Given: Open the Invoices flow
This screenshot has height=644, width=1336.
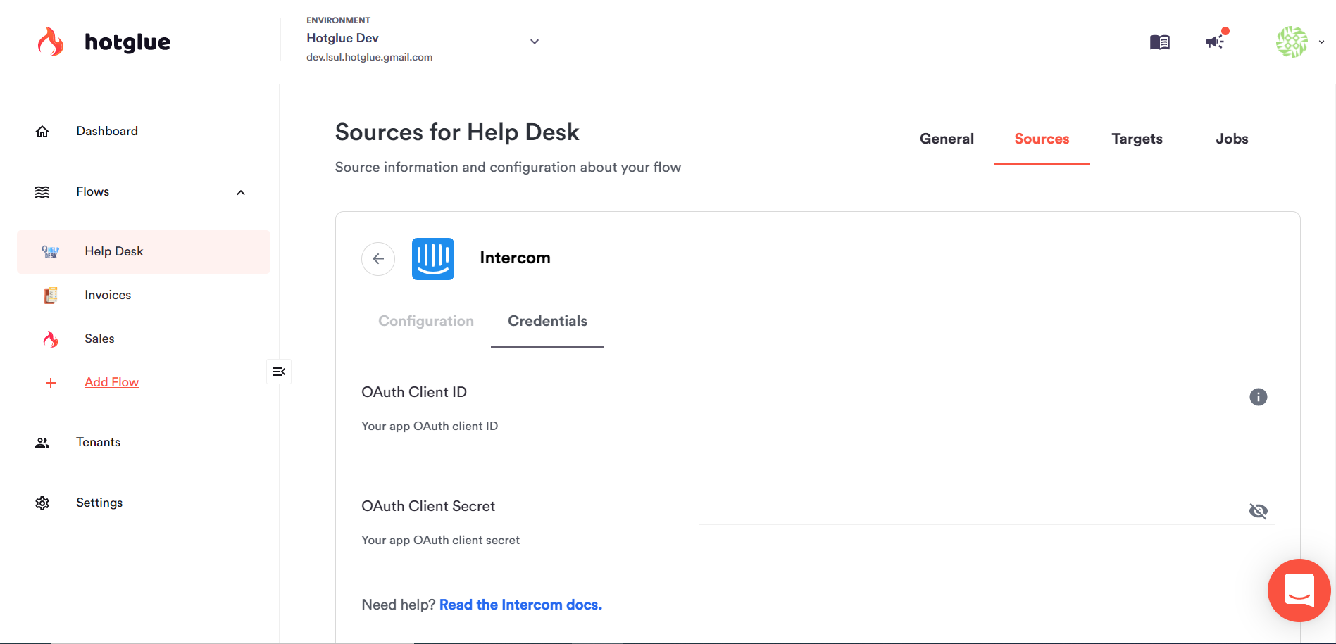Looking at the screenshot, I should pos(108,295).
